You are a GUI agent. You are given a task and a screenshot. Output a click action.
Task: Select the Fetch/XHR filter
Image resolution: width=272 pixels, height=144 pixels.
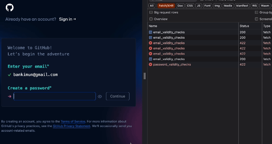(166, 6)
